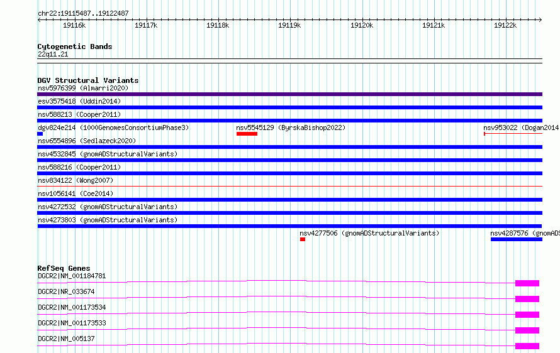Select the magenta exon of DGCR2|NM_001173533
The width and height of the screenshot is (560, 353).
[527, 330]
